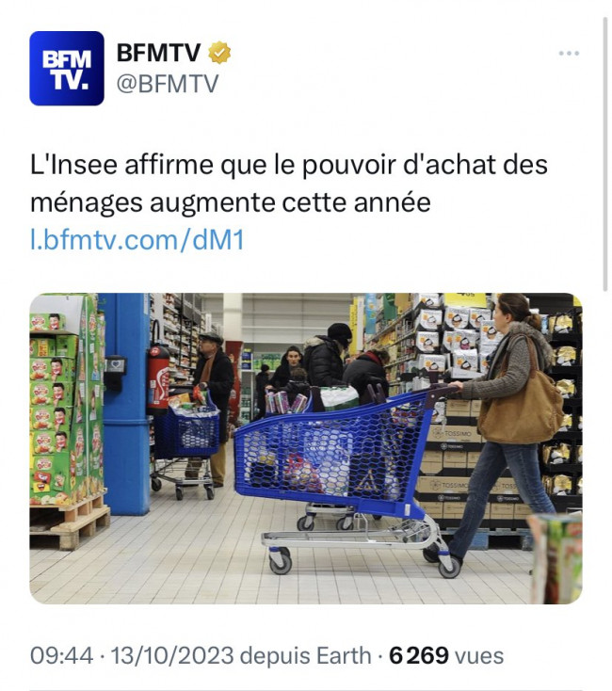Click the gold verified badge next to BFMTV

click(x=219, y=53)
